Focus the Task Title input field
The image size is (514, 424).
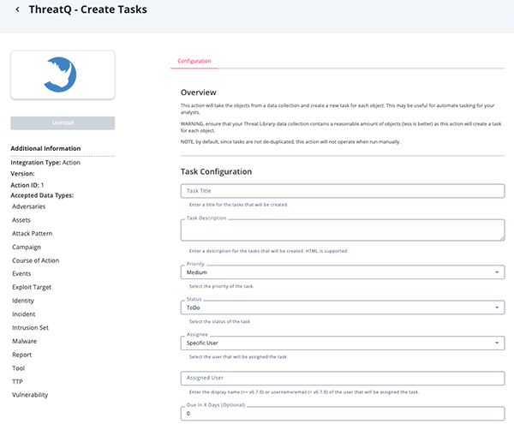(343, 191)
